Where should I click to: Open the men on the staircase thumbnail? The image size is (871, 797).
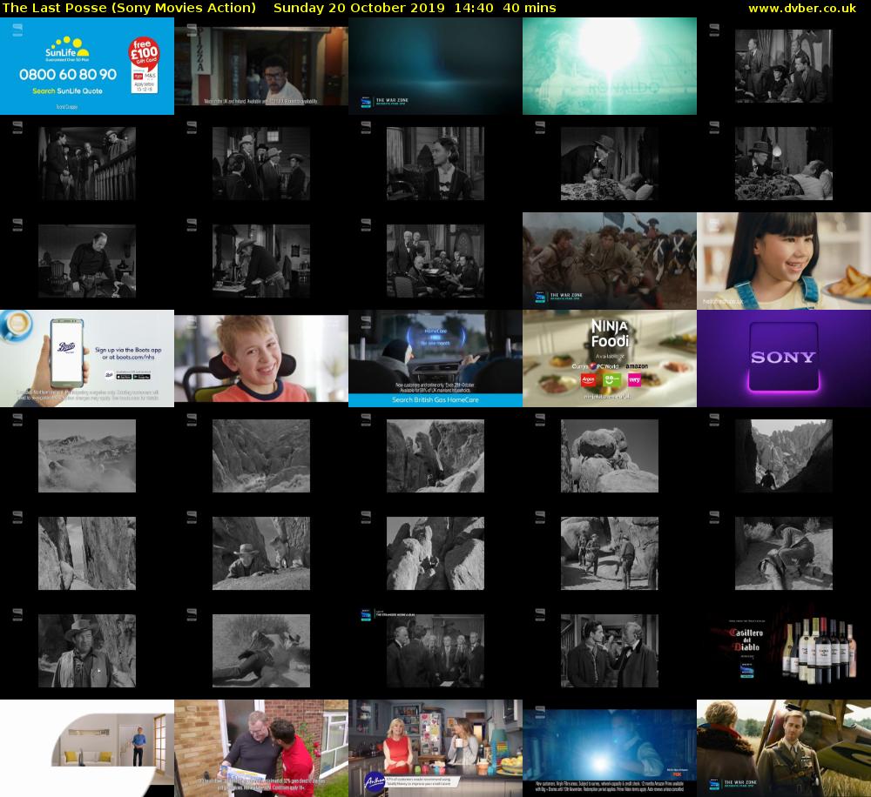[x=87, y=164]
